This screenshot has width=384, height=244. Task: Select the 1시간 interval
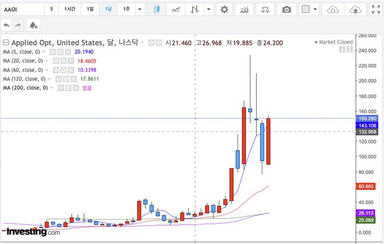point(70,9)
